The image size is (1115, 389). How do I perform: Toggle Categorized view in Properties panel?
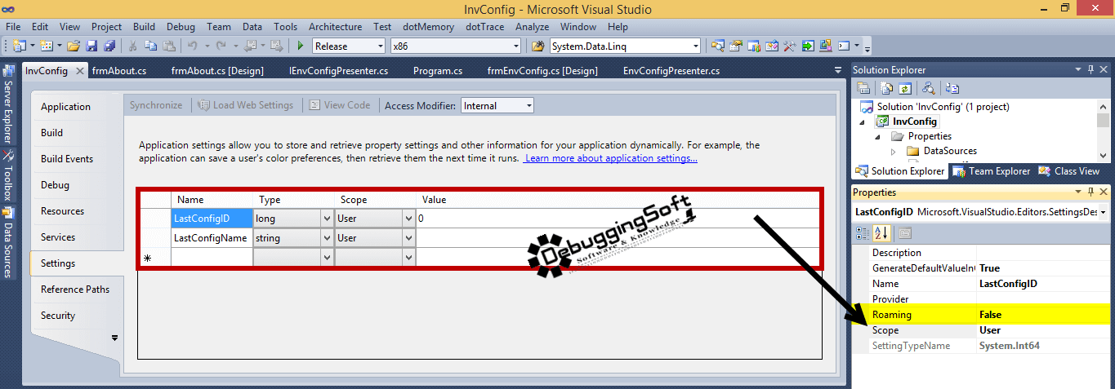tap(863, 233)
